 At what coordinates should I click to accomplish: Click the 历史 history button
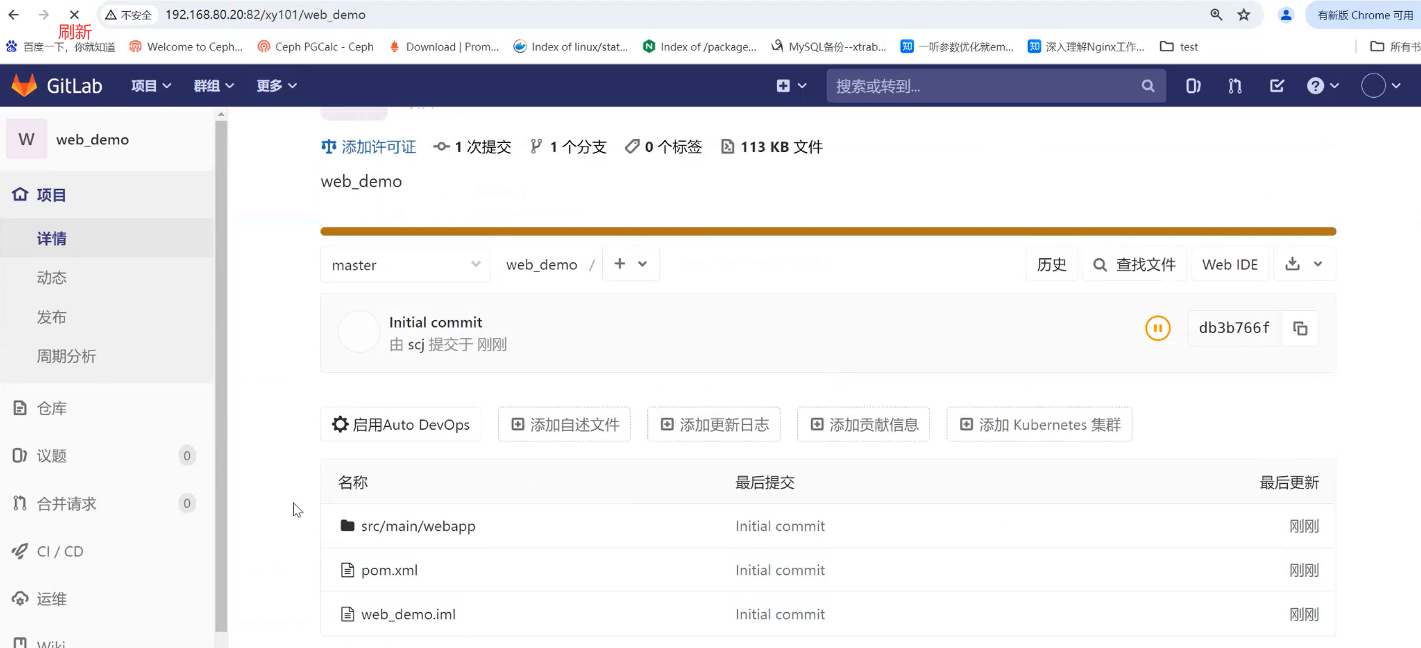pos(1051,264)
